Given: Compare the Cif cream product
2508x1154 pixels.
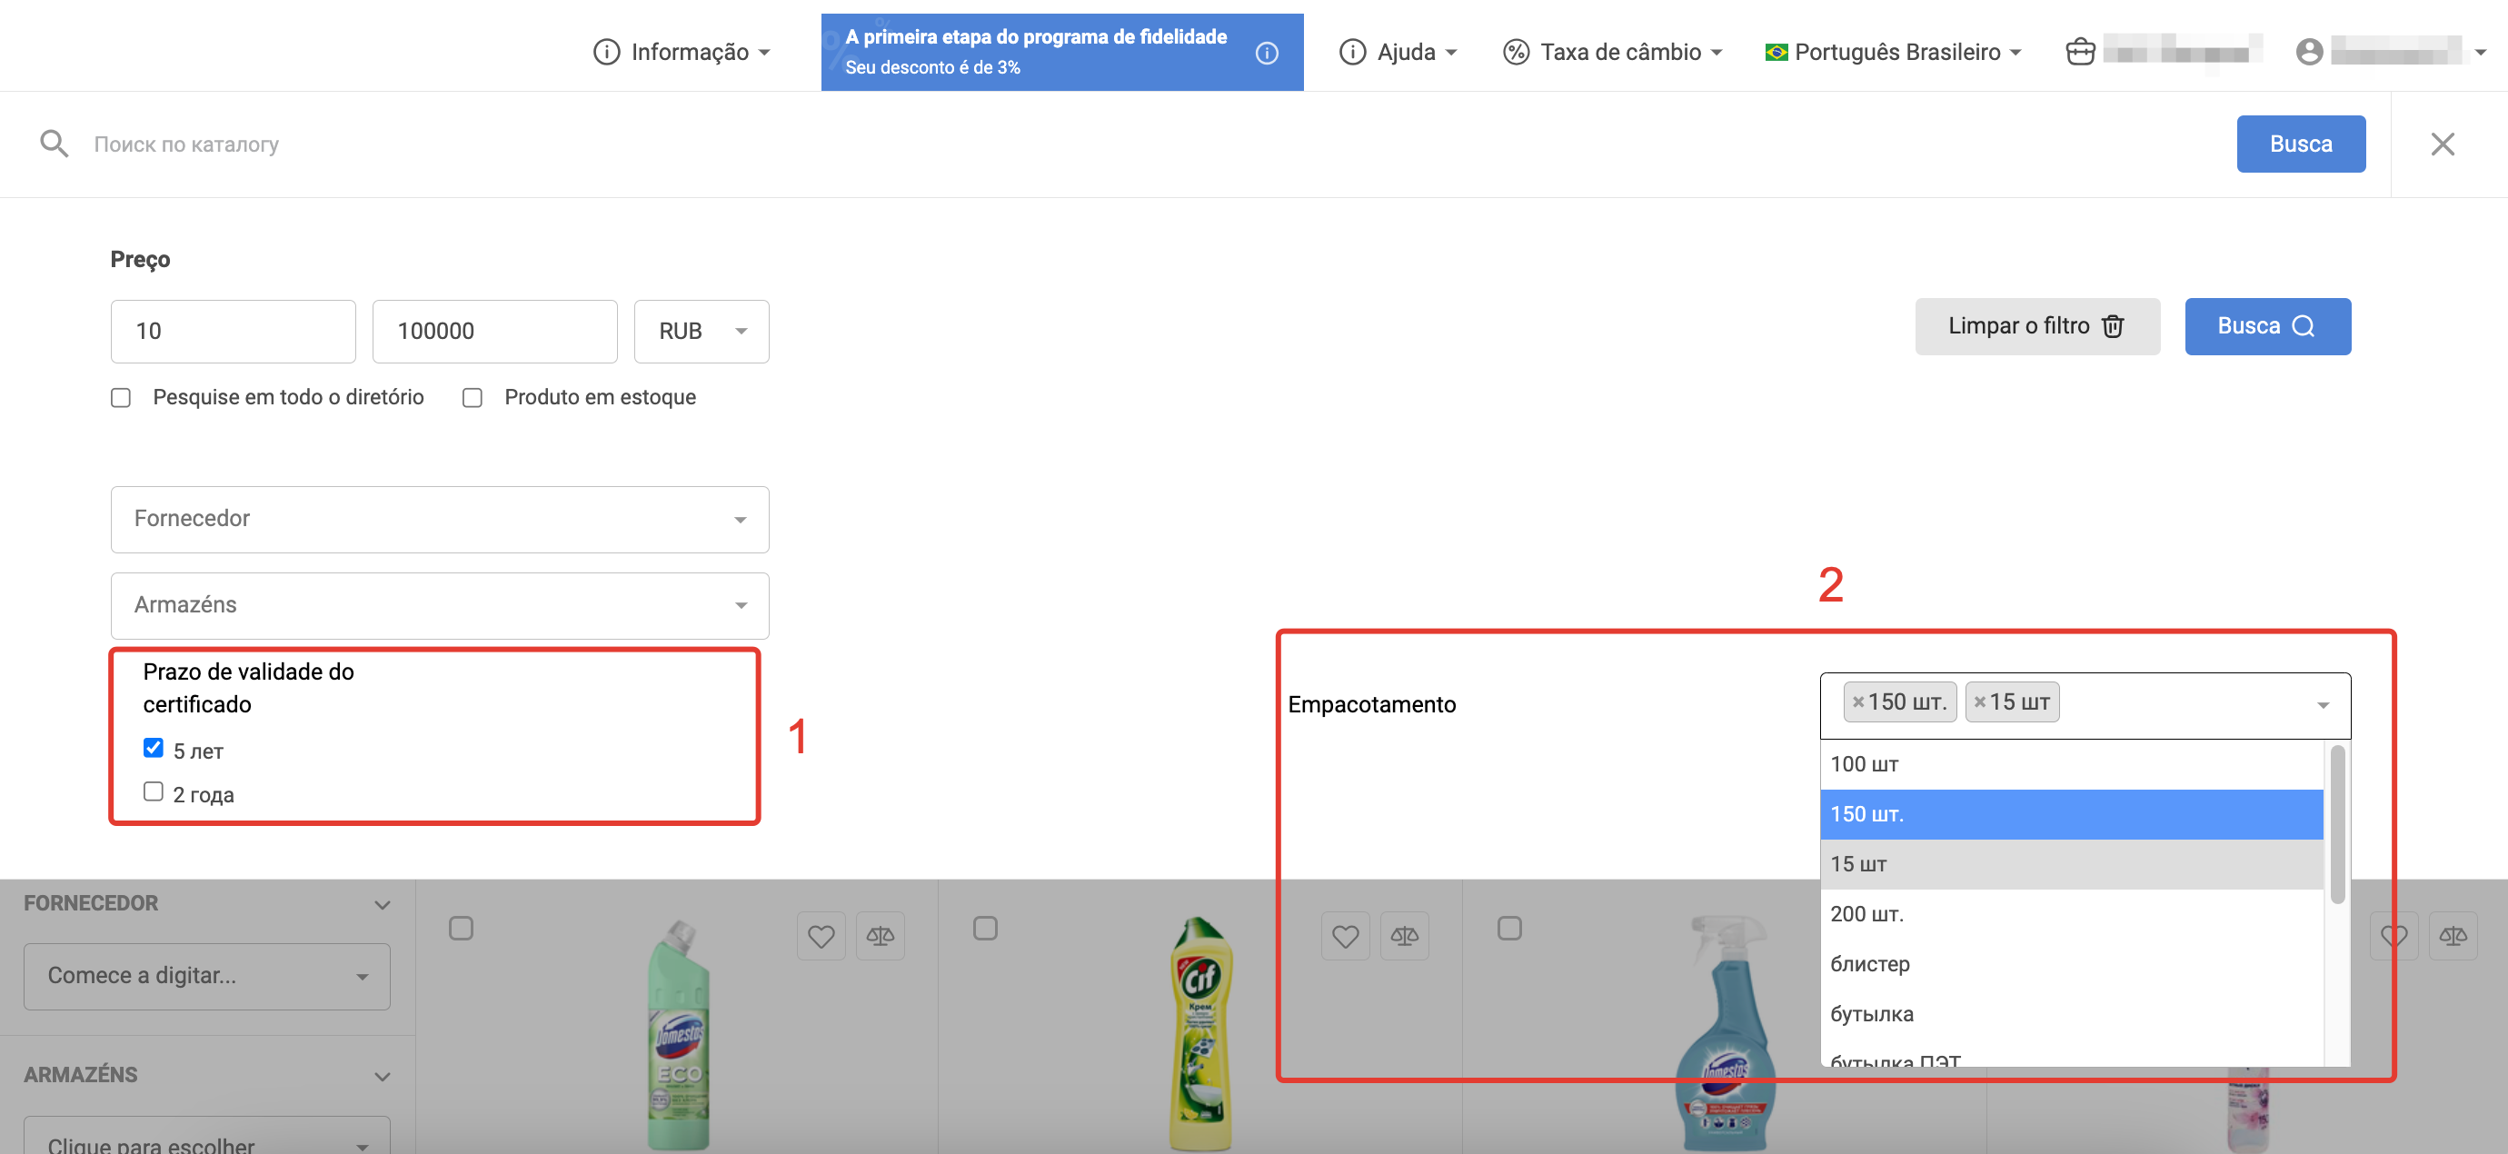Looking at the screenshot, I should [1404, 936].
